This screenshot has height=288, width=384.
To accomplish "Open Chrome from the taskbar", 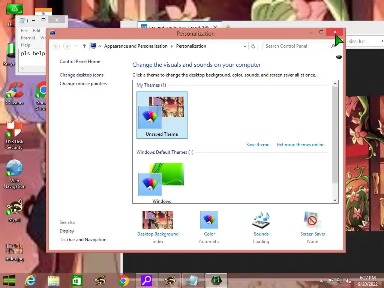I will 123,280.
